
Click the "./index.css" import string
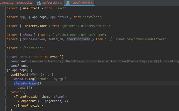click(31, 48)
